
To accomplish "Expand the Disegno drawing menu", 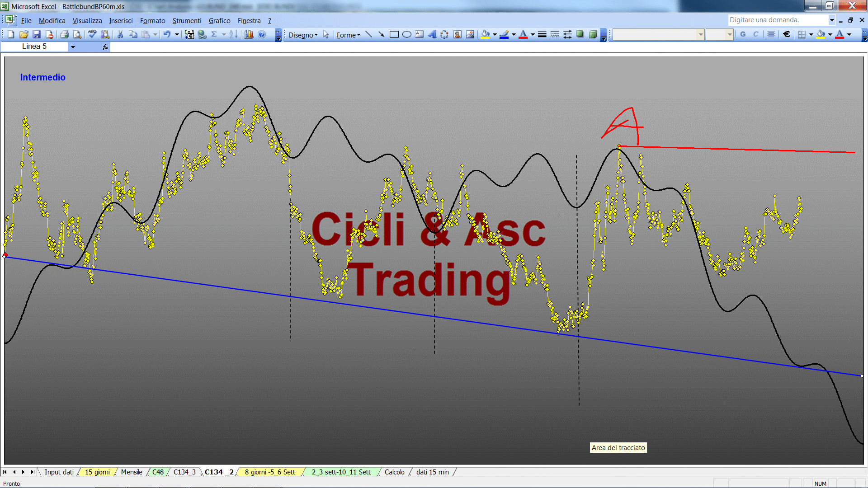I will click(x=303, y=35).
